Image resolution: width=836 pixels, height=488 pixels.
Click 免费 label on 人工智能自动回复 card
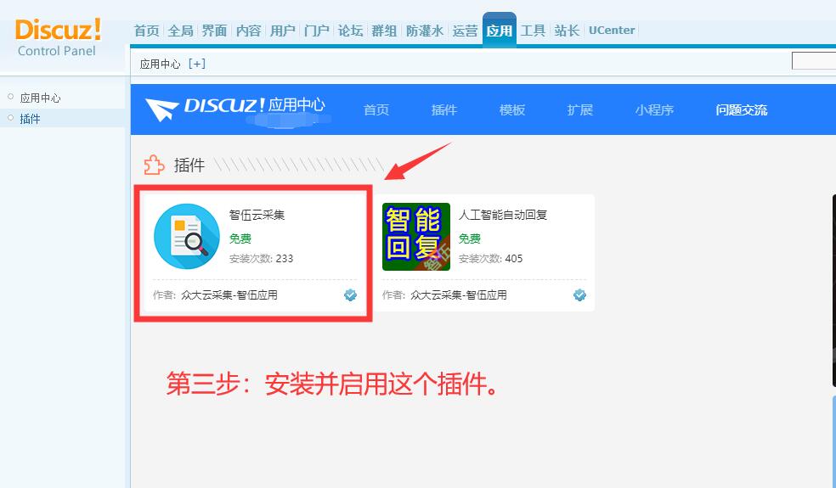click(470, 238)
